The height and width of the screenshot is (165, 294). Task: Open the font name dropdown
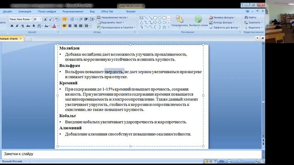click(31, 19)
